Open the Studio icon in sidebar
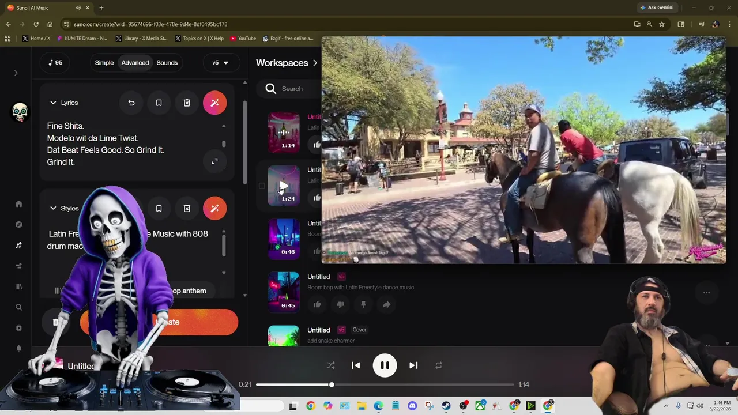Viewport: 738px width, 415px height. click(18, 266)
